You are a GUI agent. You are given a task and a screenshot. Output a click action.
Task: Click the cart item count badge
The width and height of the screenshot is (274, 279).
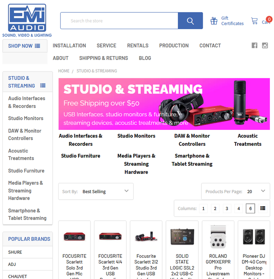[x=269, y=19]
